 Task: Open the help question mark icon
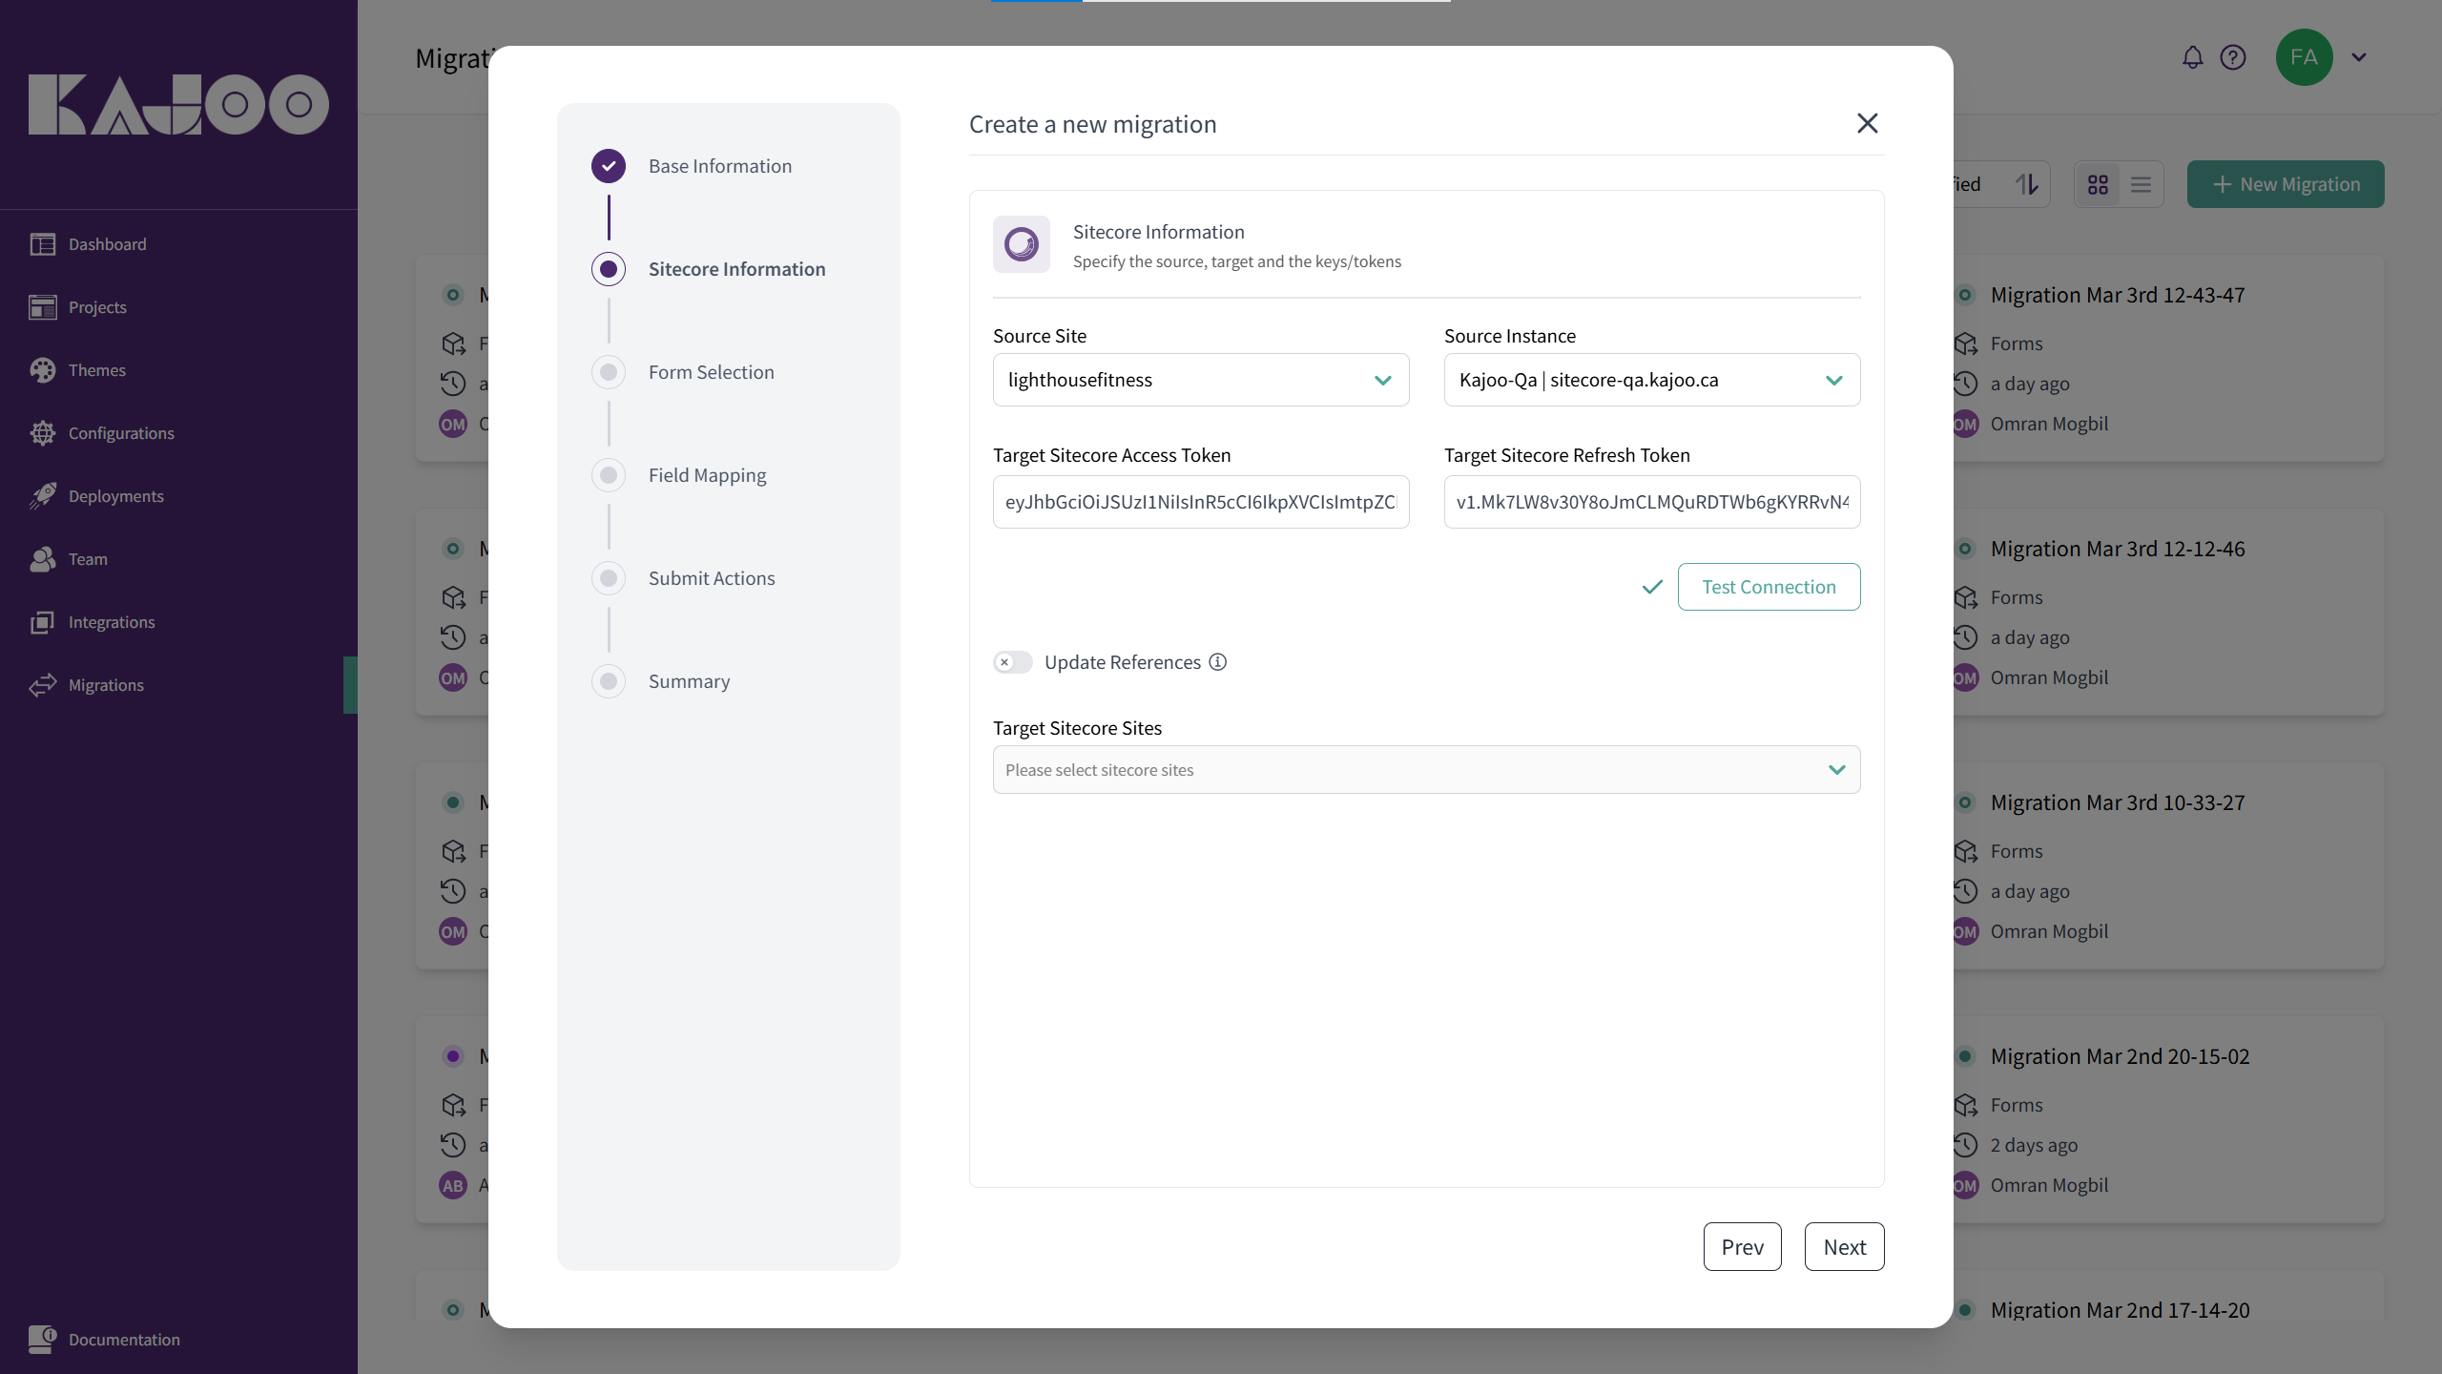(2233, 57)
